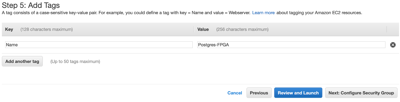Select the Key column header
The width and height of the screenshot is (400, 102).
point(9,29)
